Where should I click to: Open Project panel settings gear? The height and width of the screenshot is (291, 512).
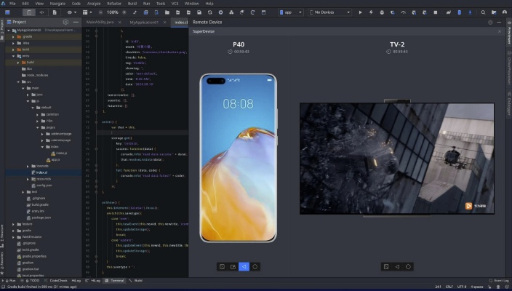pyautogui.click(x=65, y=23)
